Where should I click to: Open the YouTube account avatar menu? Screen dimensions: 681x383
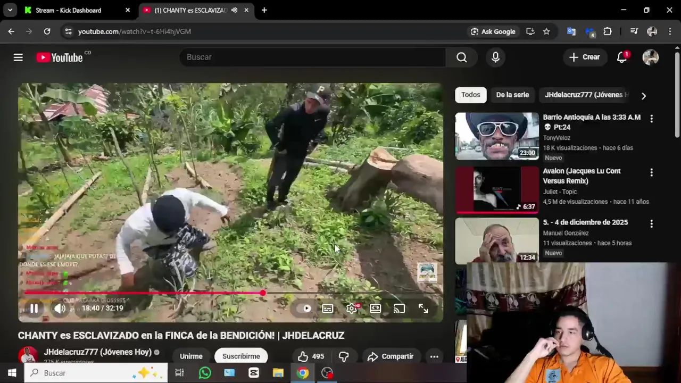point(650,57)
